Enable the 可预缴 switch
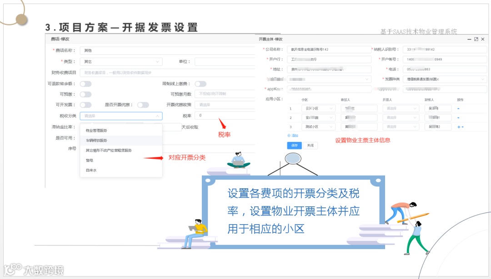The image size is (491, 279). point(85,94)
